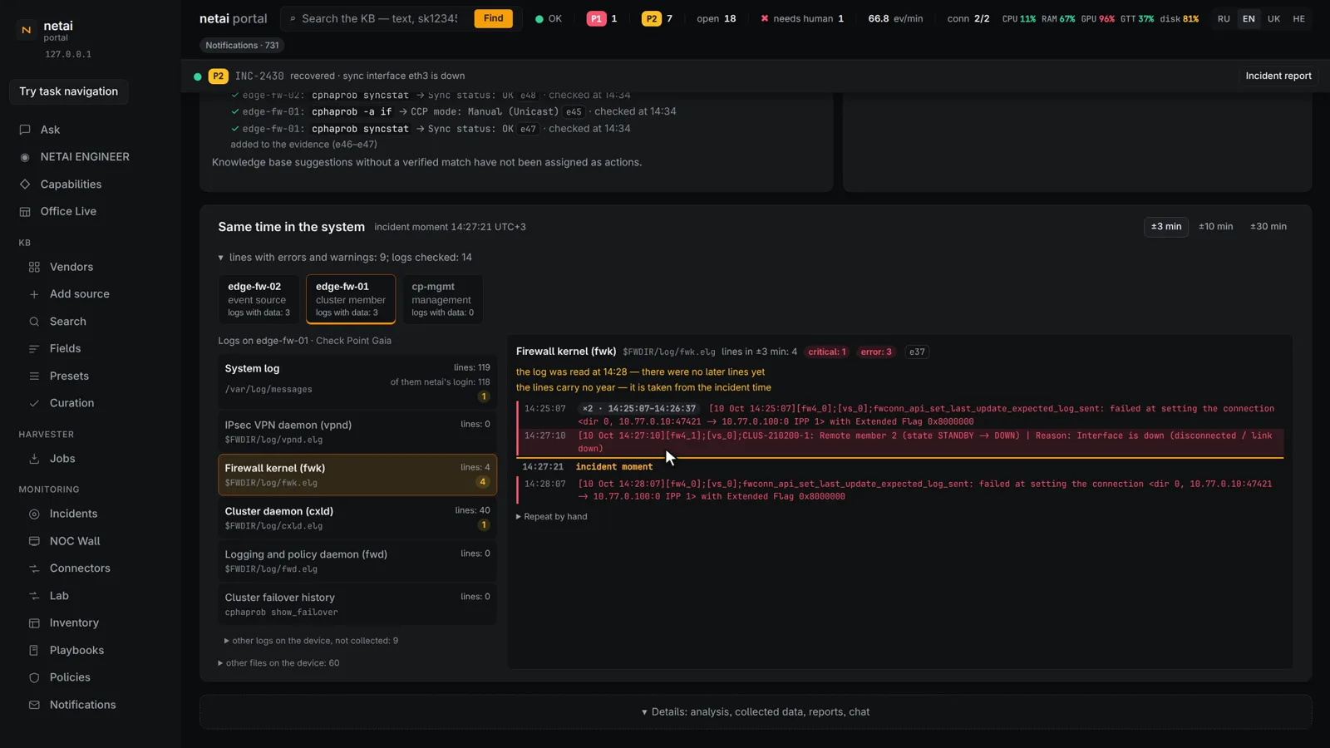Click the Notifications · 731 chip
The width and height of the screenshot is (1330, 748).
(x=242, y=46)
